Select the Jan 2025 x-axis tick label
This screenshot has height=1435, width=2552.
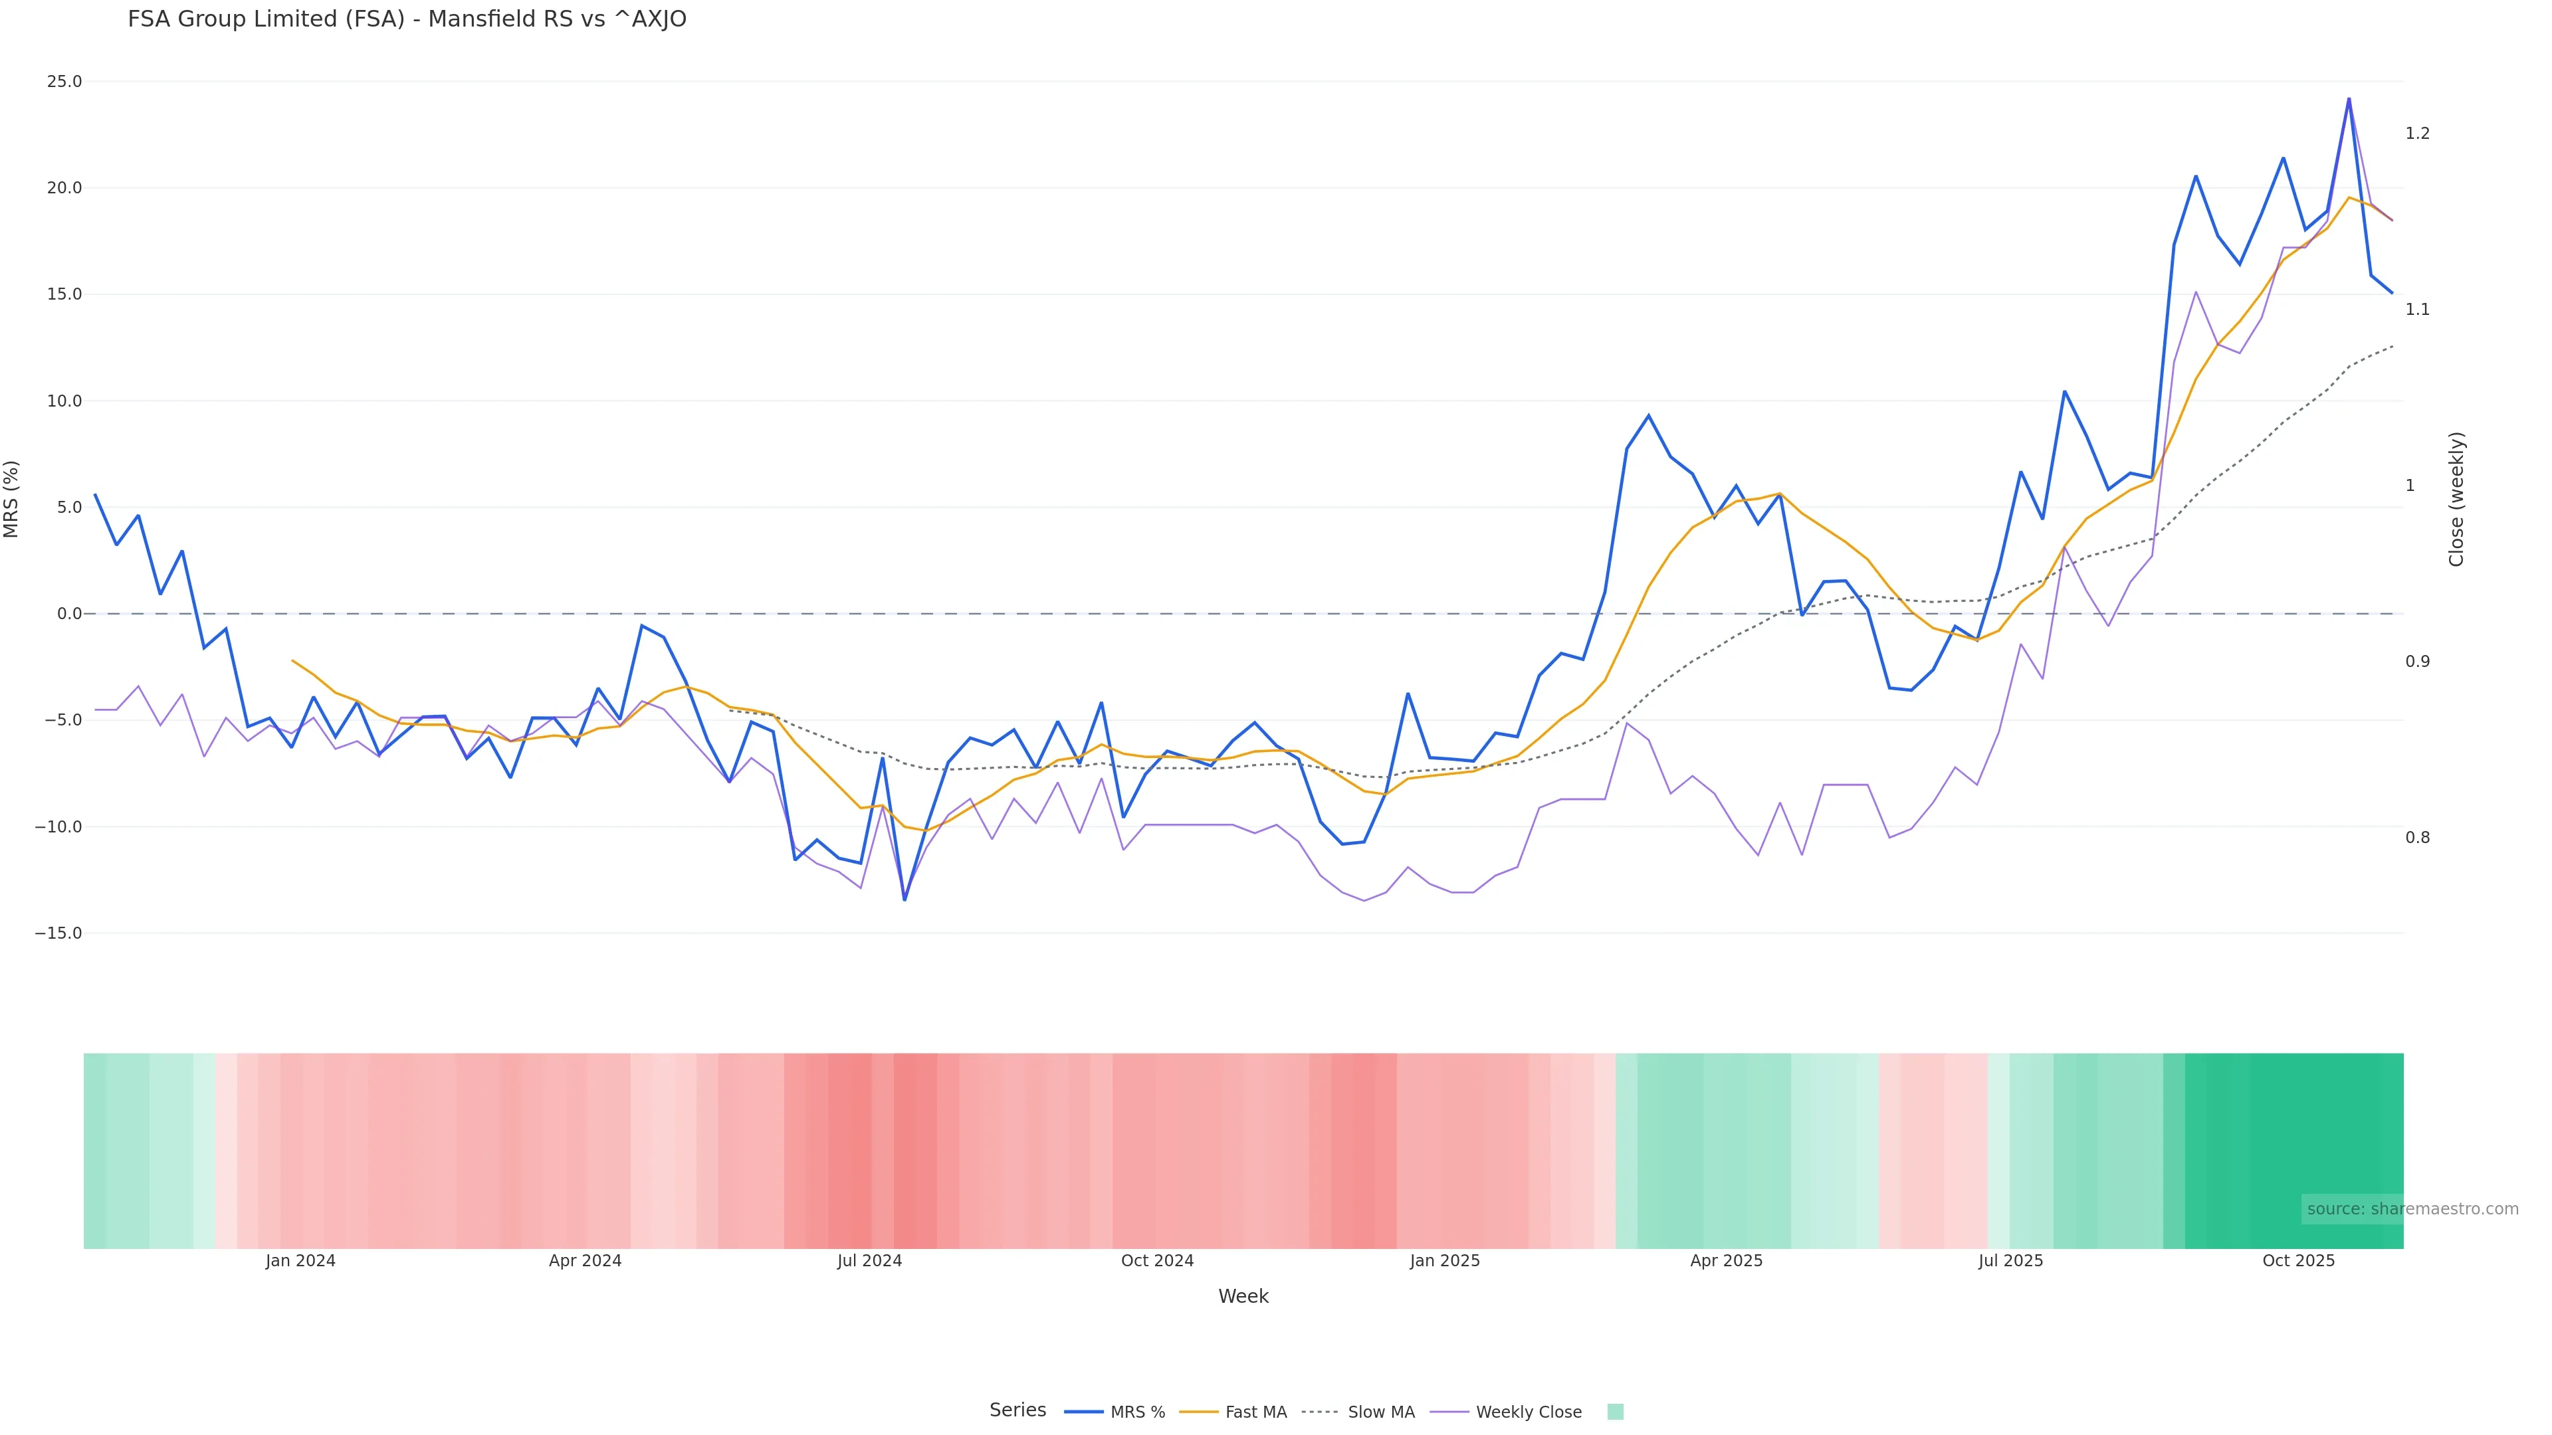(x=1444, y=1261)
